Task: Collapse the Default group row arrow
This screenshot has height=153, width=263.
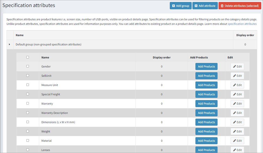Action: pos(10,44)
